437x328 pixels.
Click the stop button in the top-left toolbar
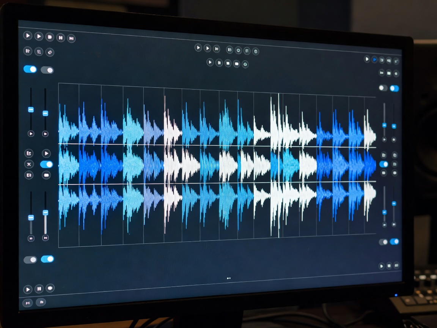[x=50, y=37]
